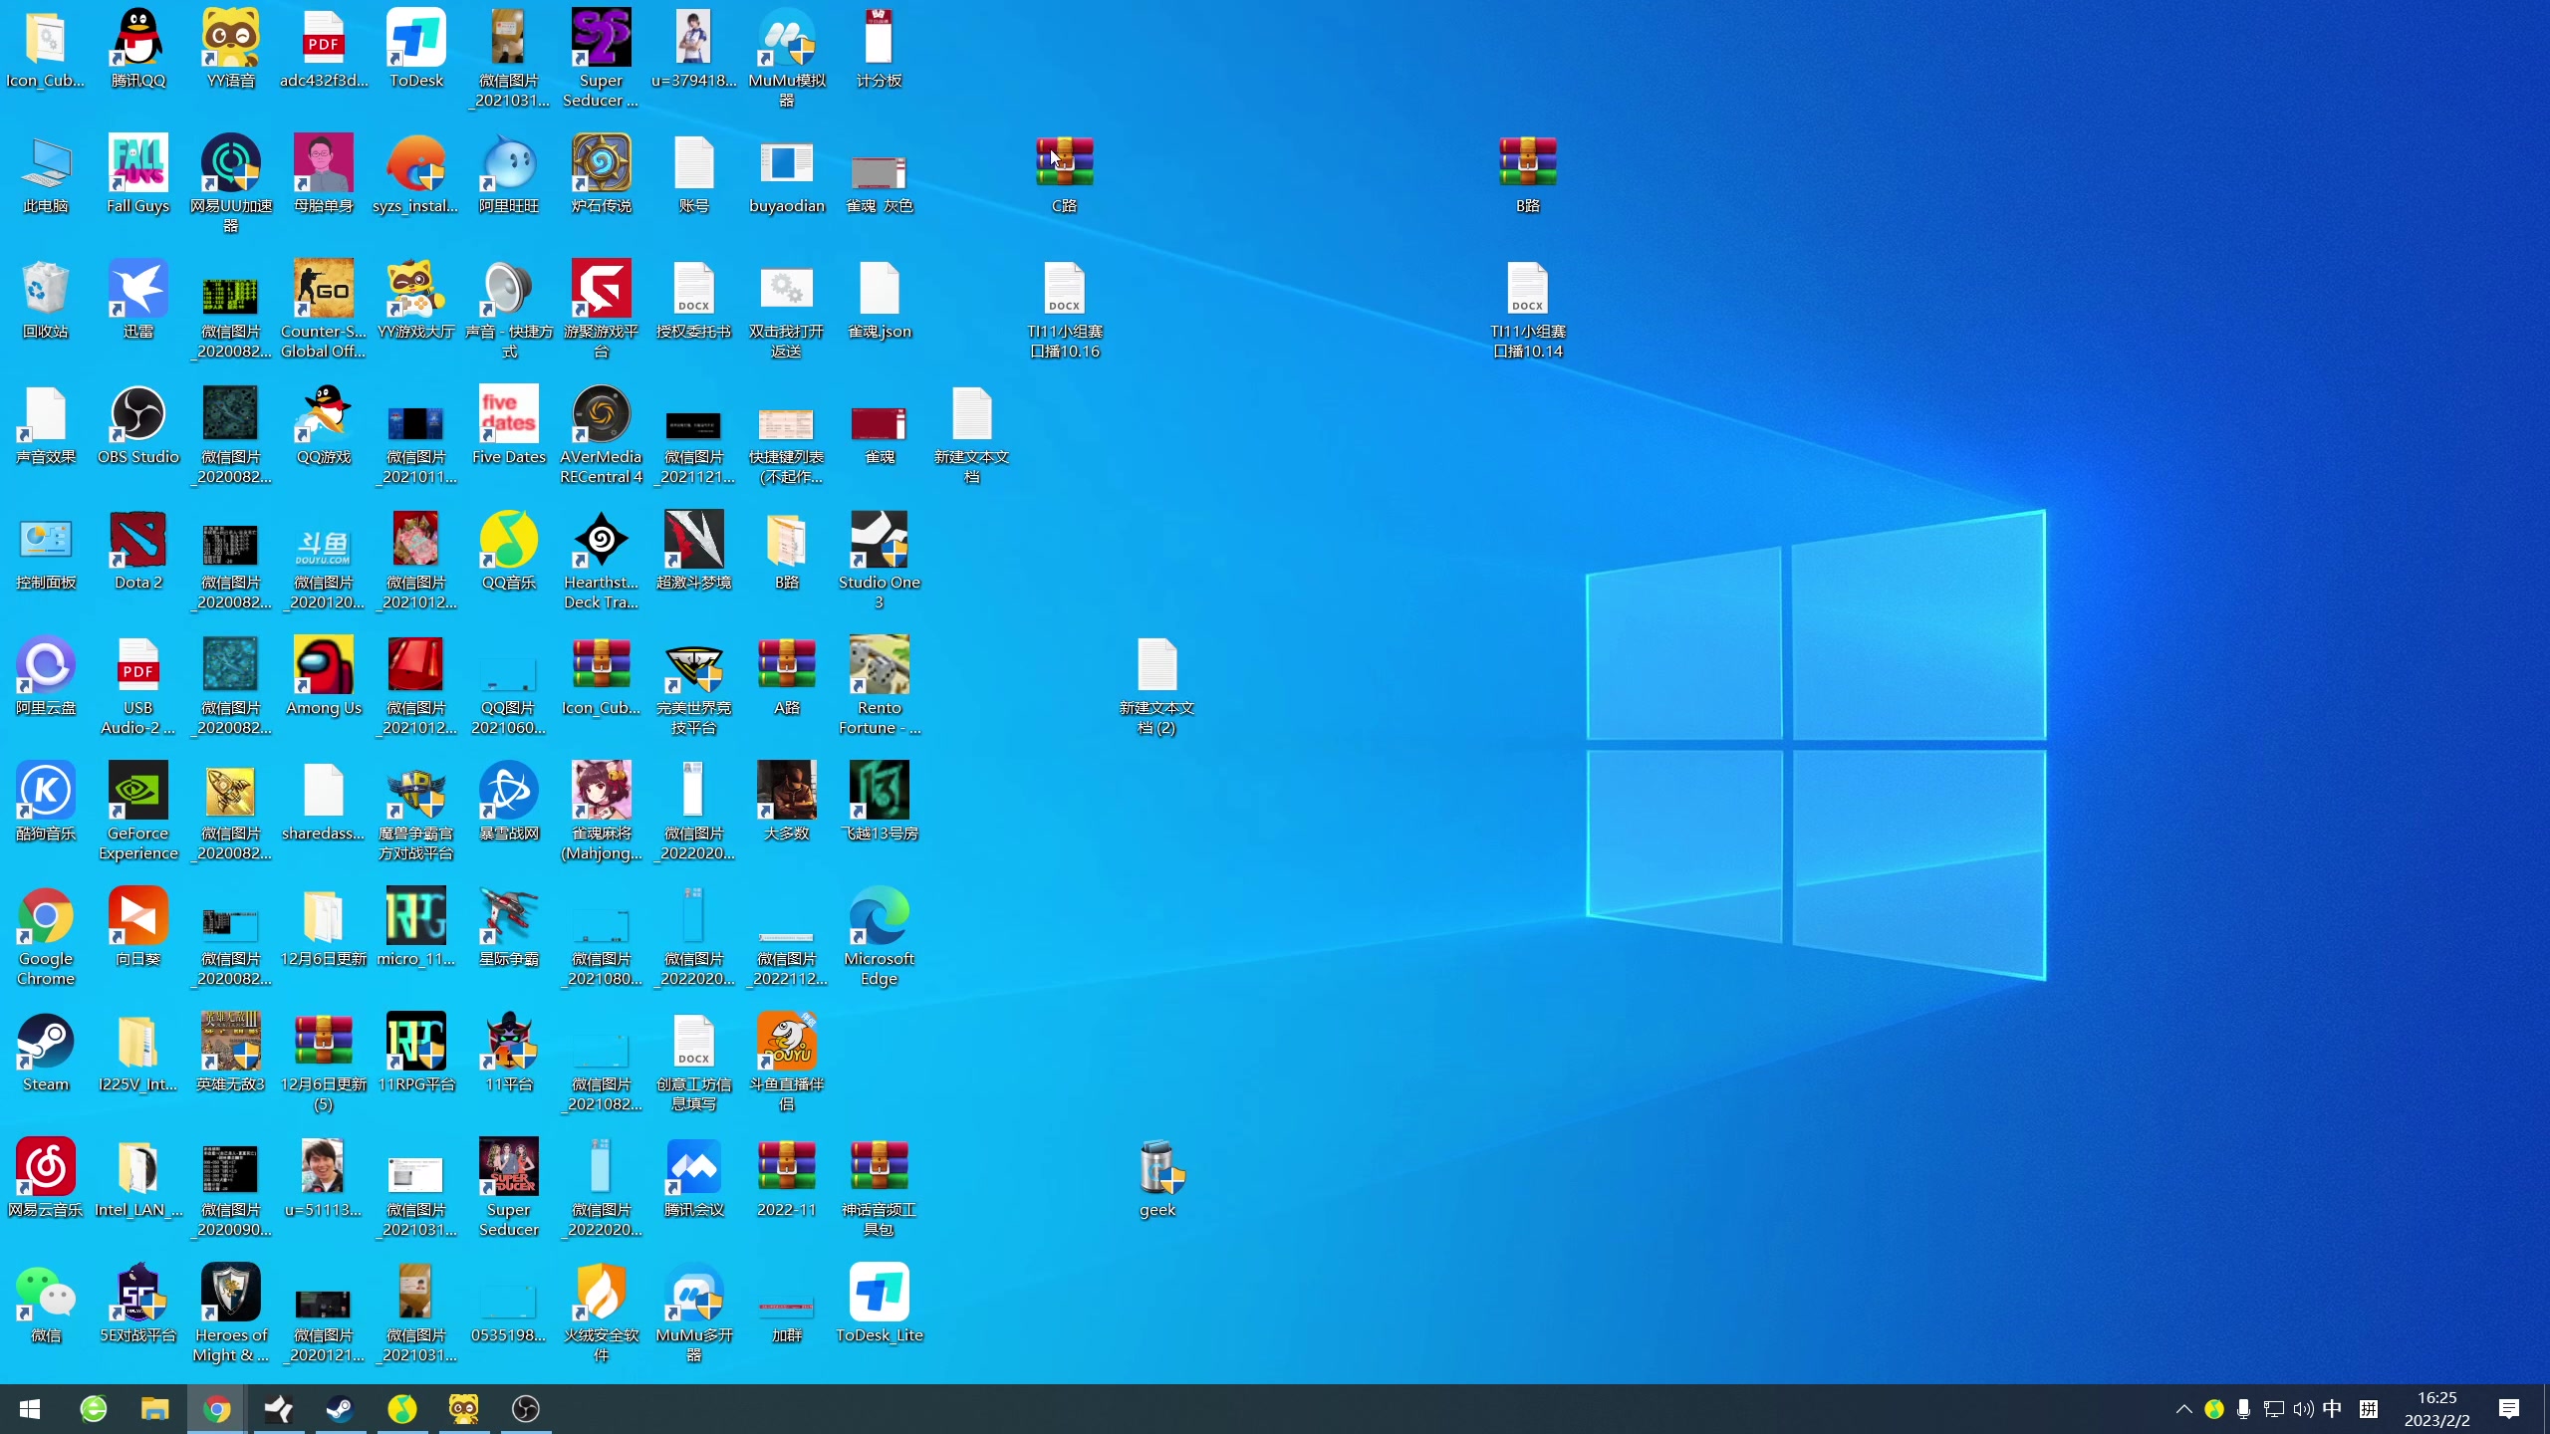Select the 火绒安全软件 desktop icon
2550x1434 pixels.
(x=602, y=1313)
